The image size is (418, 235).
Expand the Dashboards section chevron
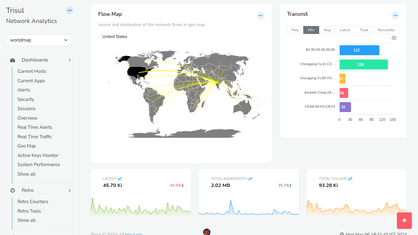(x=70, y=60)
